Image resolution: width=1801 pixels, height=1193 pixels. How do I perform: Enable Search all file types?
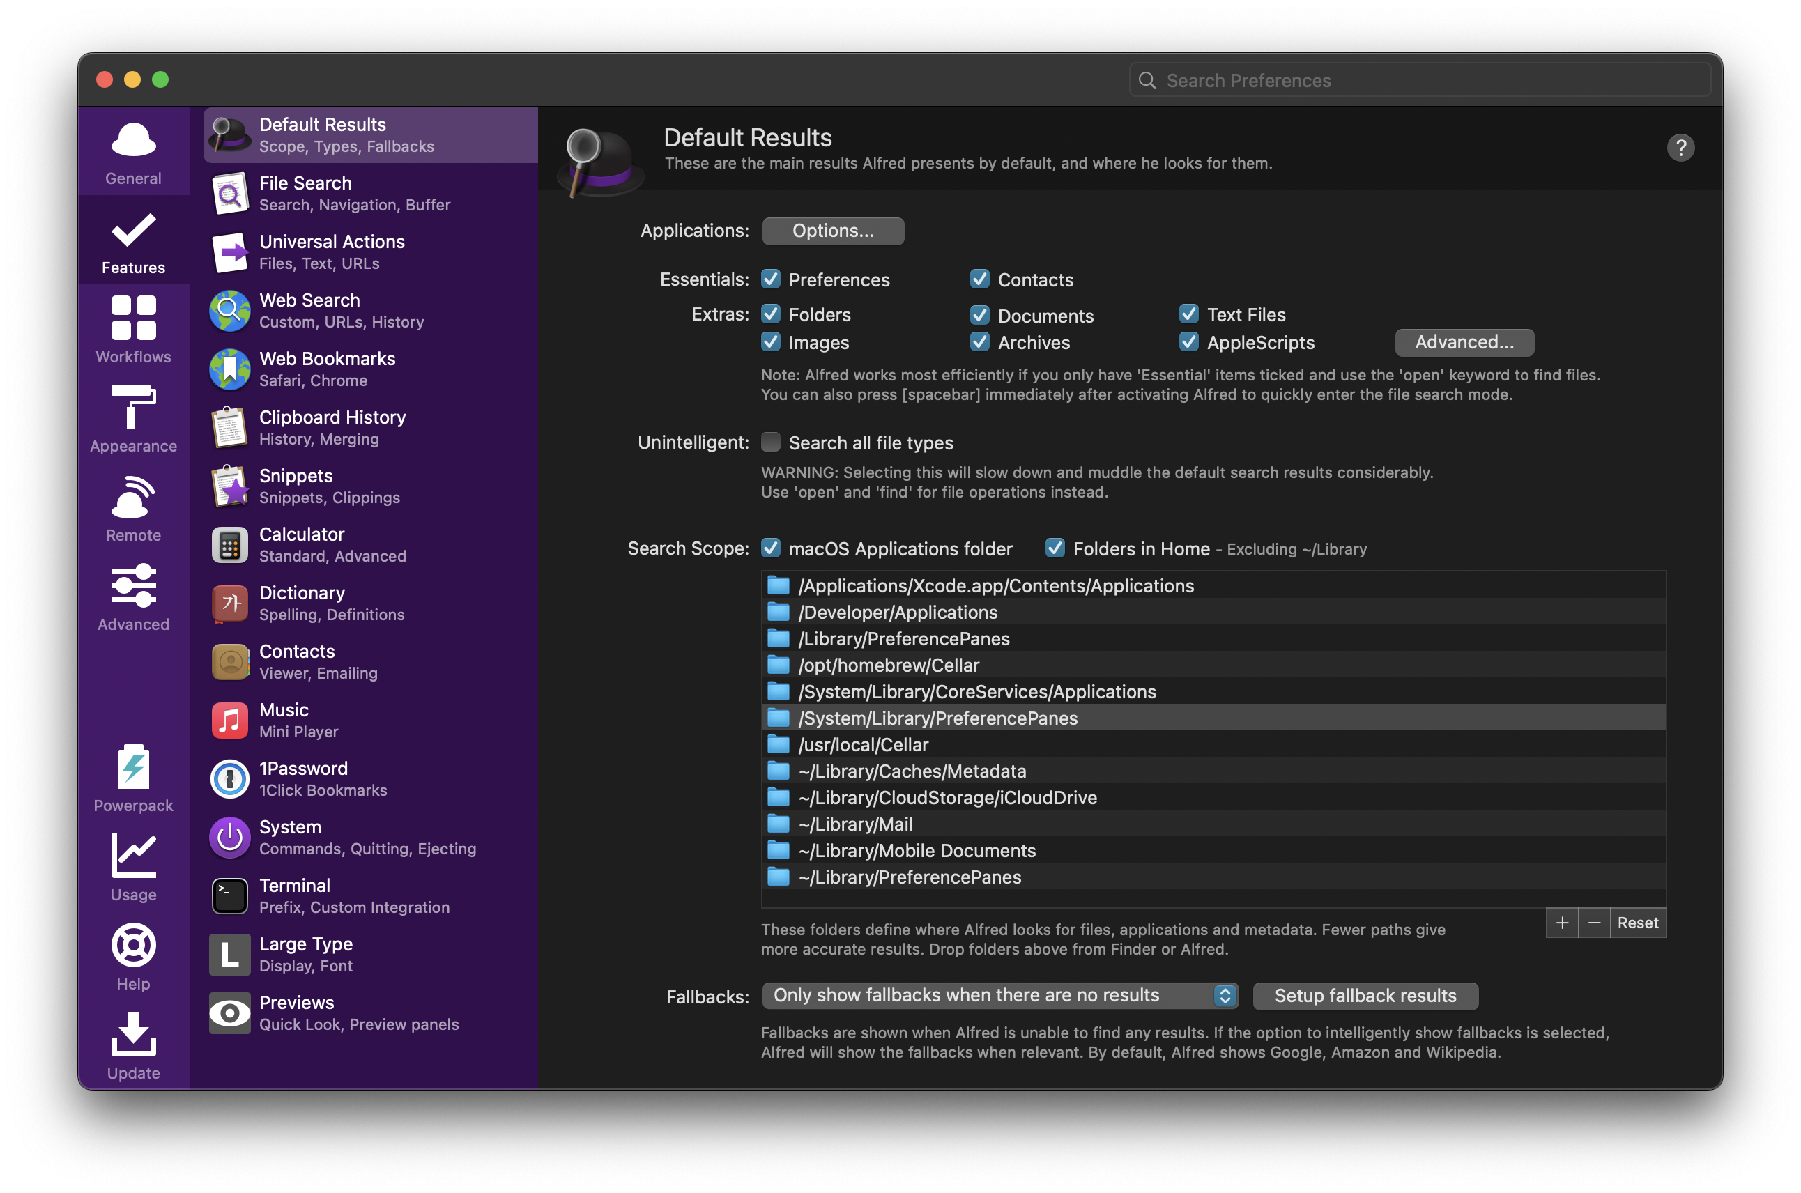(771, 442)
